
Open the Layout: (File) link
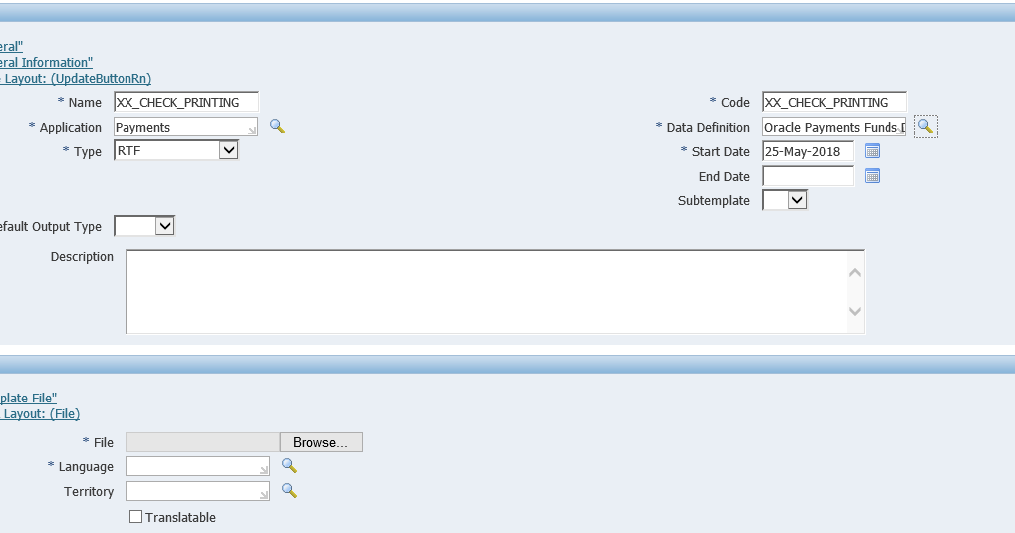click(x=40, y=413)
